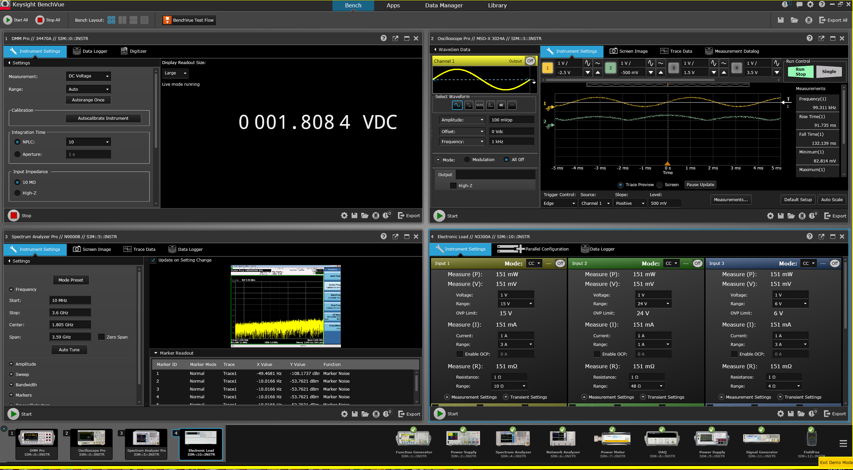Select the sine waveform in WaveGen
The width and height of the screenshot is (853, 470).
(x=457, y=105)
